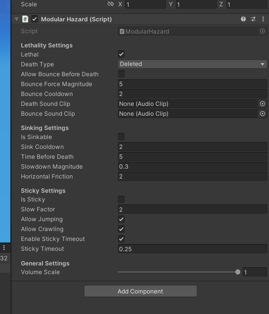Open the three-dot menu in the left panel
The width and height of the screenshot is (269, 314).
[4, 248]
